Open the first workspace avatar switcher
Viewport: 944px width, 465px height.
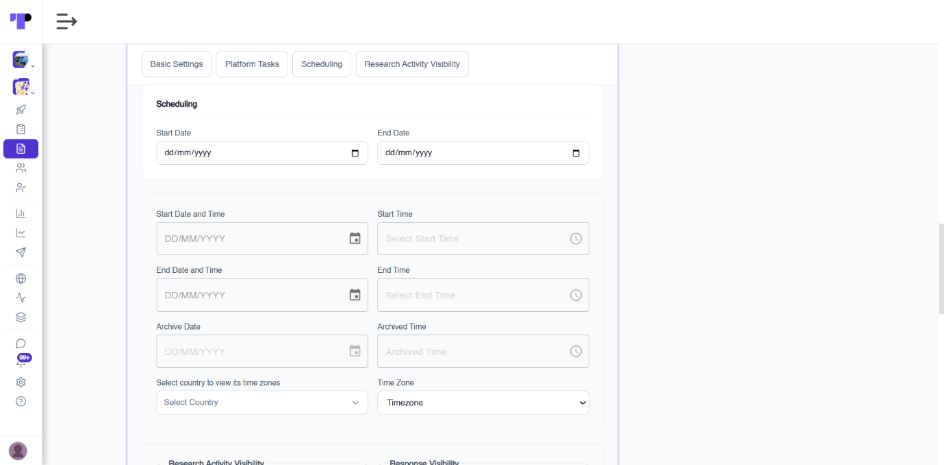[21, 59]
